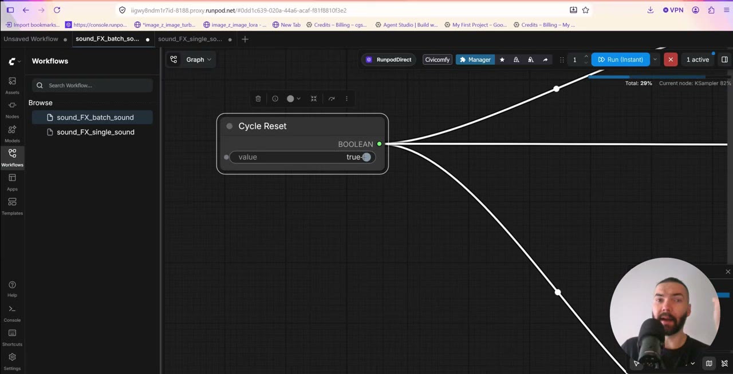The height and width of the screenshot is (374, 733).
Task: Open the 1 active queue button
Action: [x=697, y=59]
